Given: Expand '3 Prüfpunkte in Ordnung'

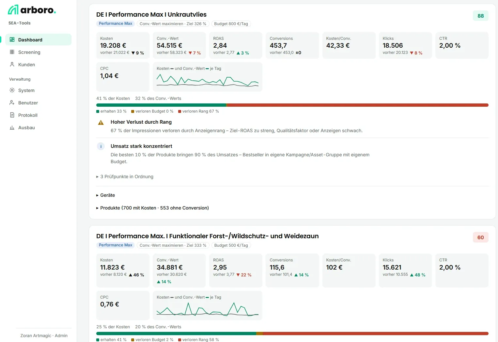Looking at the screenshot, I should coord(125,177).
